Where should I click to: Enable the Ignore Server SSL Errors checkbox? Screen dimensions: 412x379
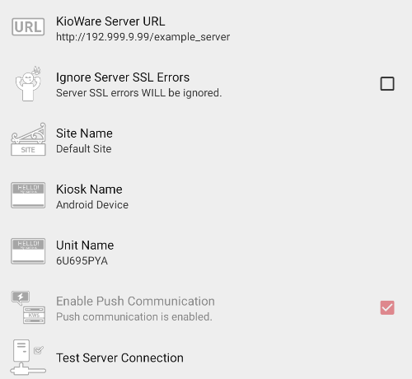click(387, 84)
